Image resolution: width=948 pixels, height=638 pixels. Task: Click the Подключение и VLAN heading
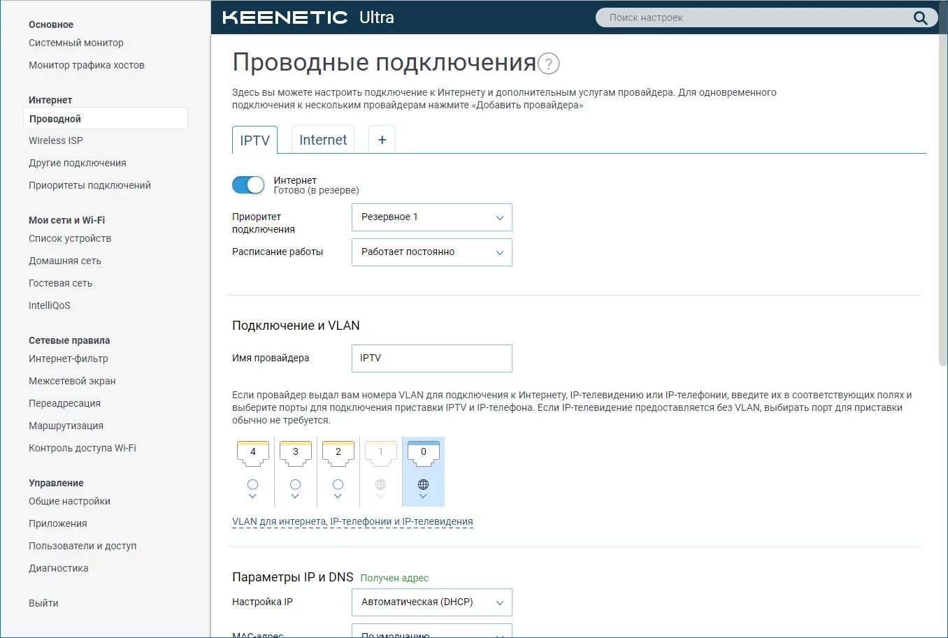296,326
